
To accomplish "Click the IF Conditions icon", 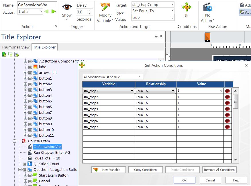I will coord(187,7).
